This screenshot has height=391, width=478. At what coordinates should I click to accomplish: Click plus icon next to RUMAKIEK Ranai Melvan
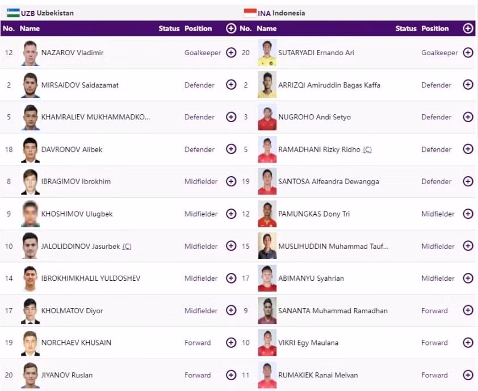[468, 375]
